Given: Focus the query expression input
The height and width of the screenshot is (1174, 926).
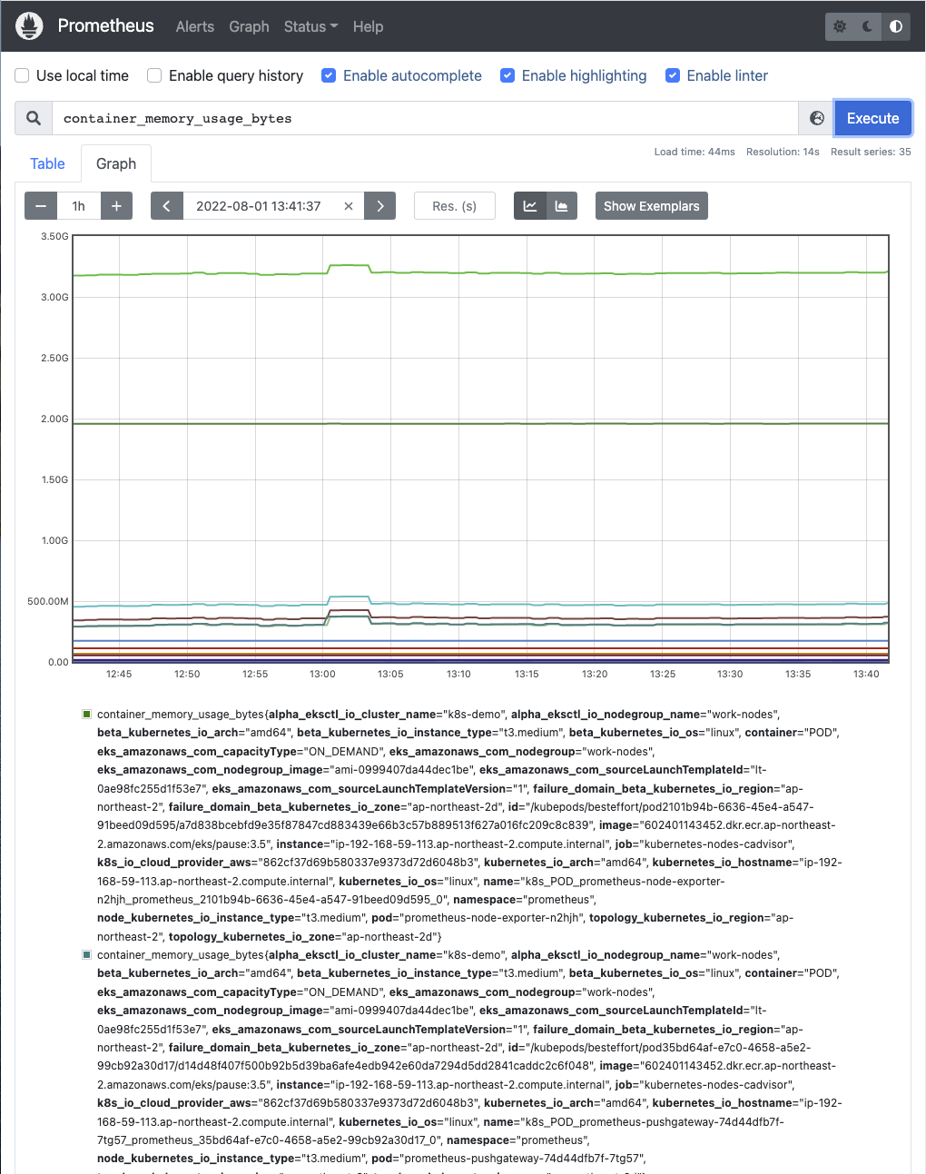Looking at the screenshot, I should 425,118.
